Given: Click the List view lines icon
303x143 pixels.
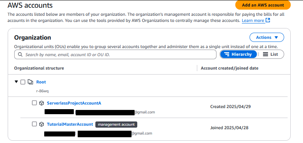Looking at the screenshot, I should pos(266,54).
